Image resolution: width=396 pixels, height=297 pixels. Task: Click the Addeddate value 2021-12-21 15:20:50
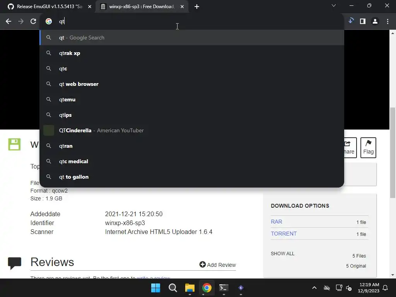point(133,214)
